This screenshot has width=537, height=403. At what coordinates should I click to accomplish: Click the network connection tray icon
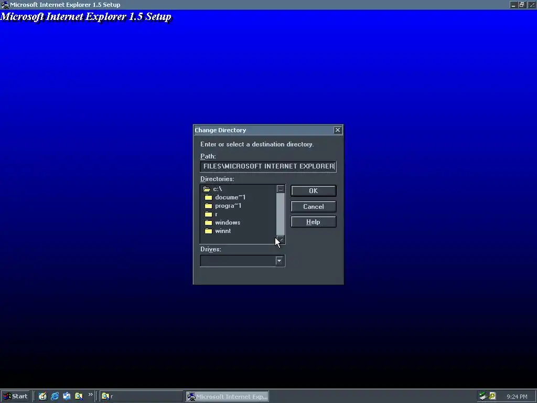483,396
